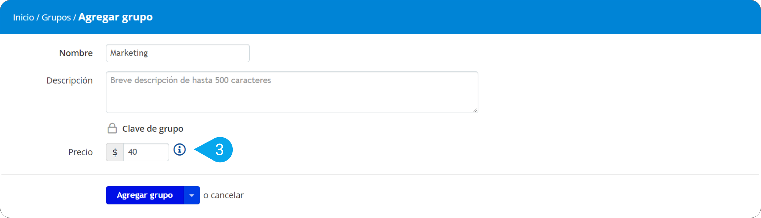761x218 pixels.
Task: Open the price info icon tooltip
Action: point(180,150)
